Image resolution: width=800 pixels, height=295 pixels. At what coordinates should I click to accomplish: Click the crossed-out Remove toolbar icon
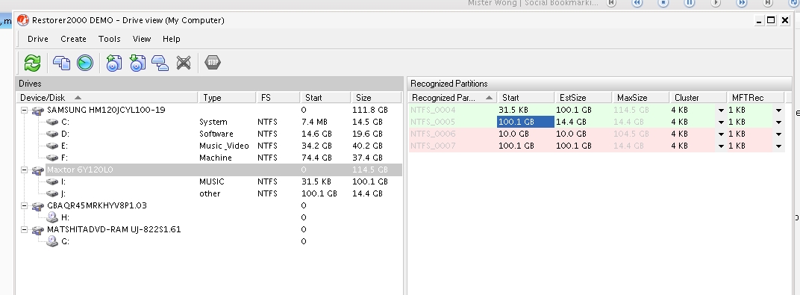point(184,63)
